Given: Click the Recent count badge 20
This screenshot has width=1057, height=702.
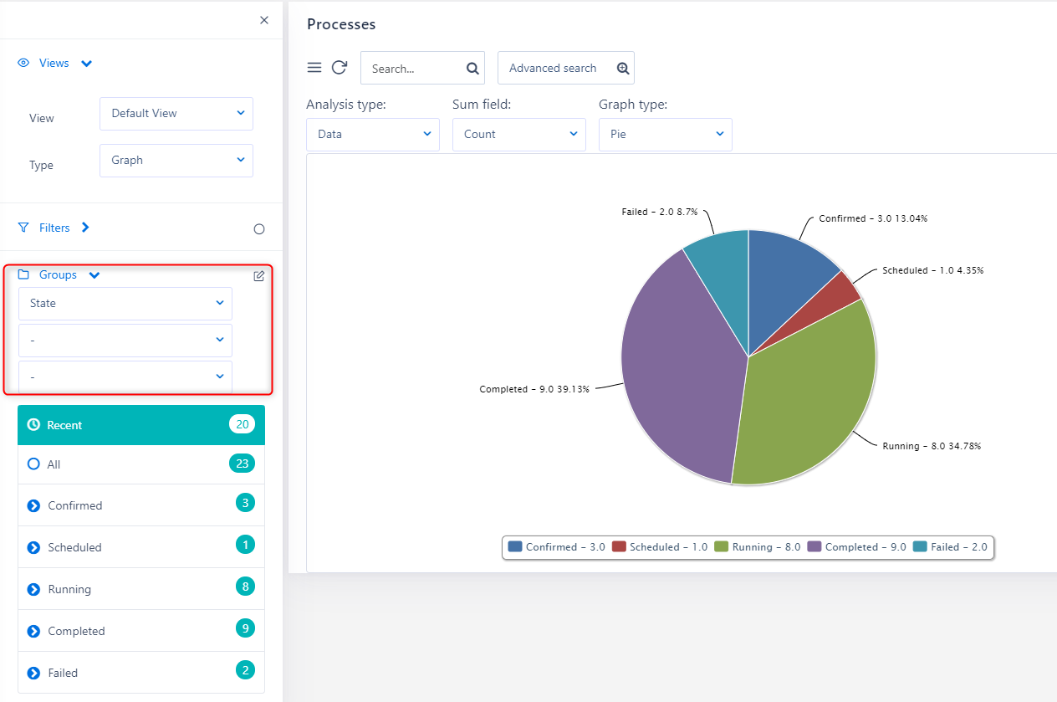Looking at the screenshot, I should (x=243, y=424).
